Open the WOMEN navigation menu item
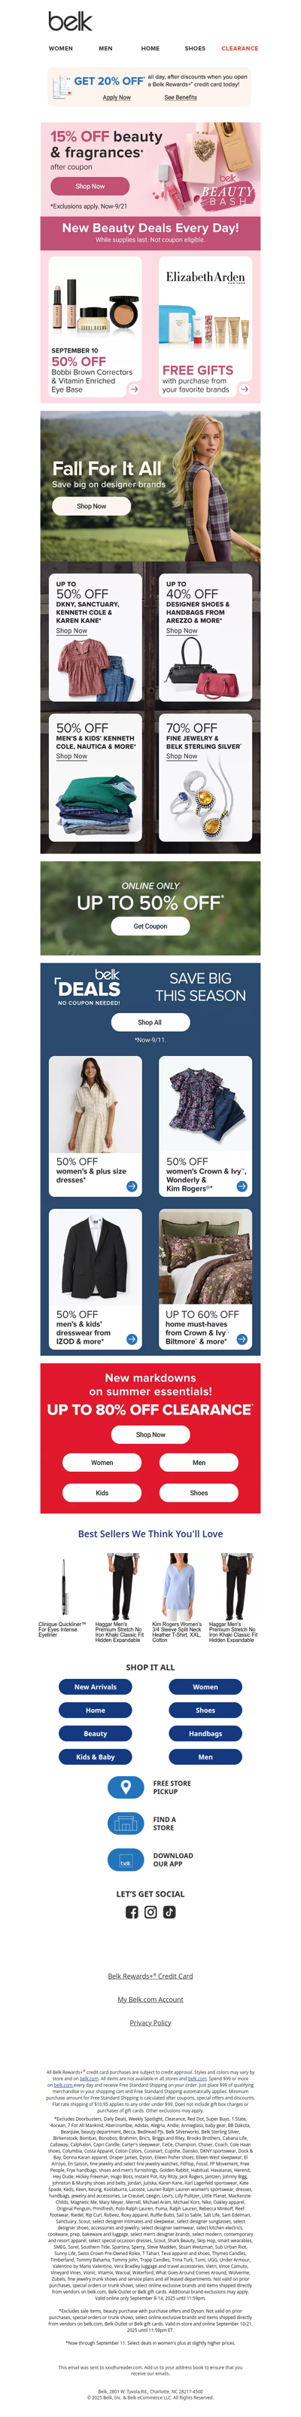This screenshot has width=301, height=2417. 61,48
